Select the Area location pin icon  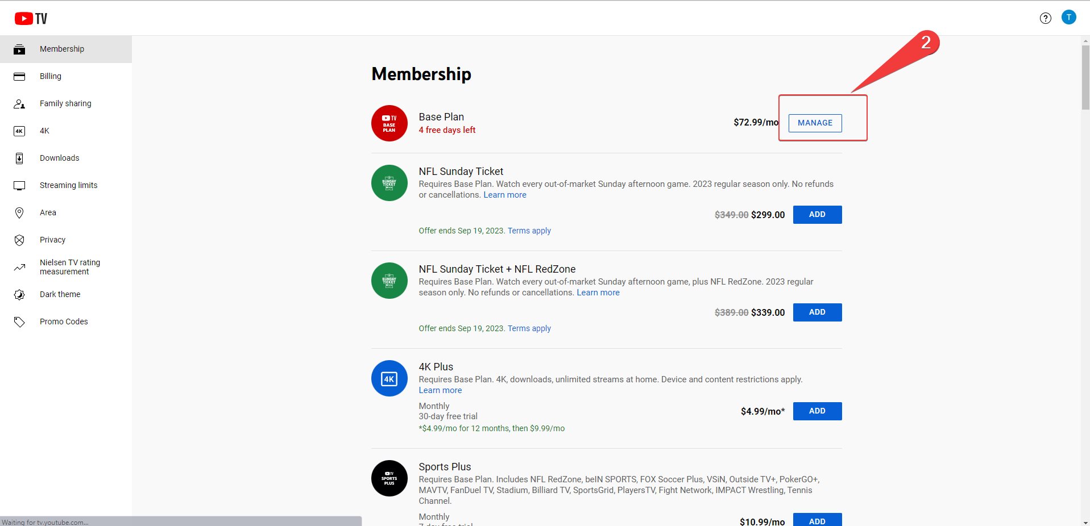pyautogui.click(x=20, y=212)
